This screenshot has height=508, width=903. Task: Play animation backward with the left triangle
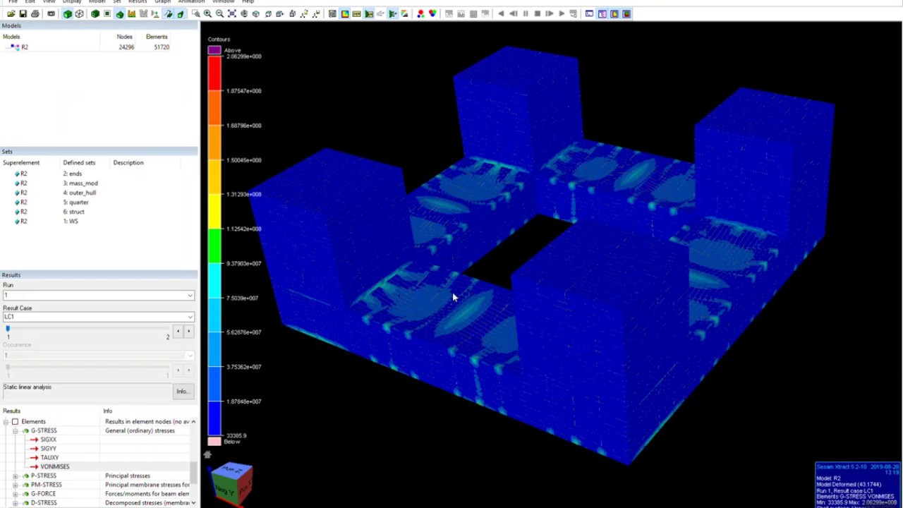(501, 13)
